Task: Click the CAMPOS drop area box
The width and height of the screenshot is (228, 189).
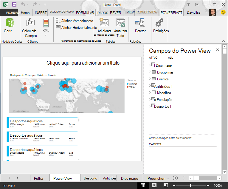Action: coord(183,153)
